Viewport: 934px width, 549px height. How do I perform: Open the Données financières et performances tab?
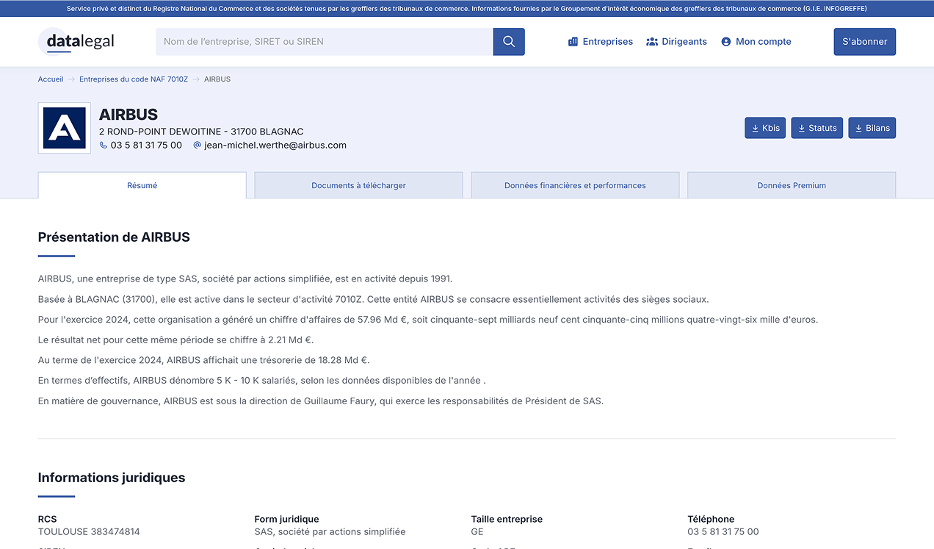click(575, 185)
